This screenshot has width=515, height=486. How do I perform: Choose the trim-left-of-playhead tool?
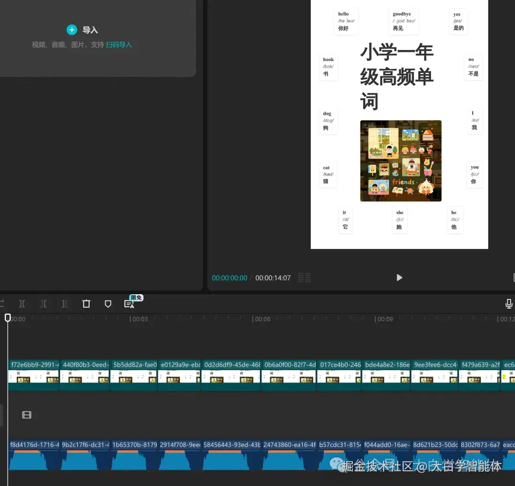(43, 304)
